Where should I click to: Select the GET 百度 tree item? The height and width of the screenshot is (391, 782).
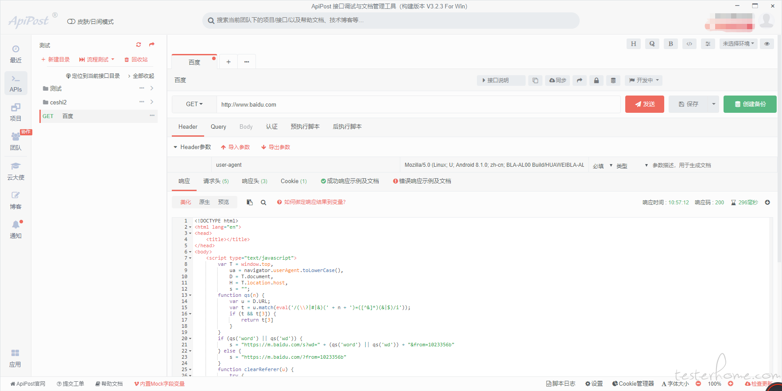coord(98,116)
